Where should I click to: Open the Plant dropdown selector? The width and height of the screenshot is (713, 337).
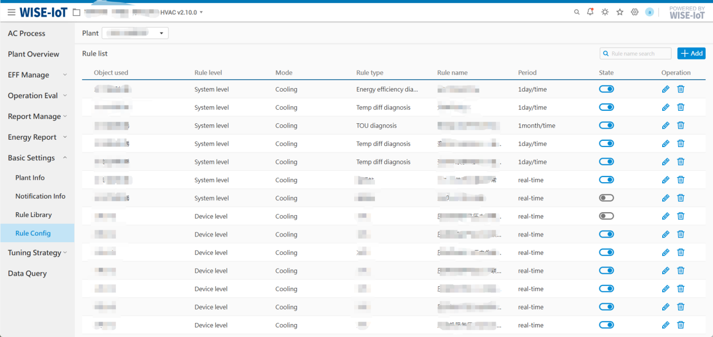tap(135, 33)
